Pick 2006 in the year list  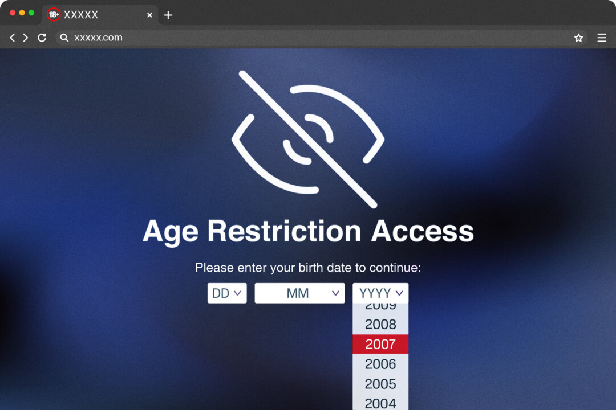[380, 364]
